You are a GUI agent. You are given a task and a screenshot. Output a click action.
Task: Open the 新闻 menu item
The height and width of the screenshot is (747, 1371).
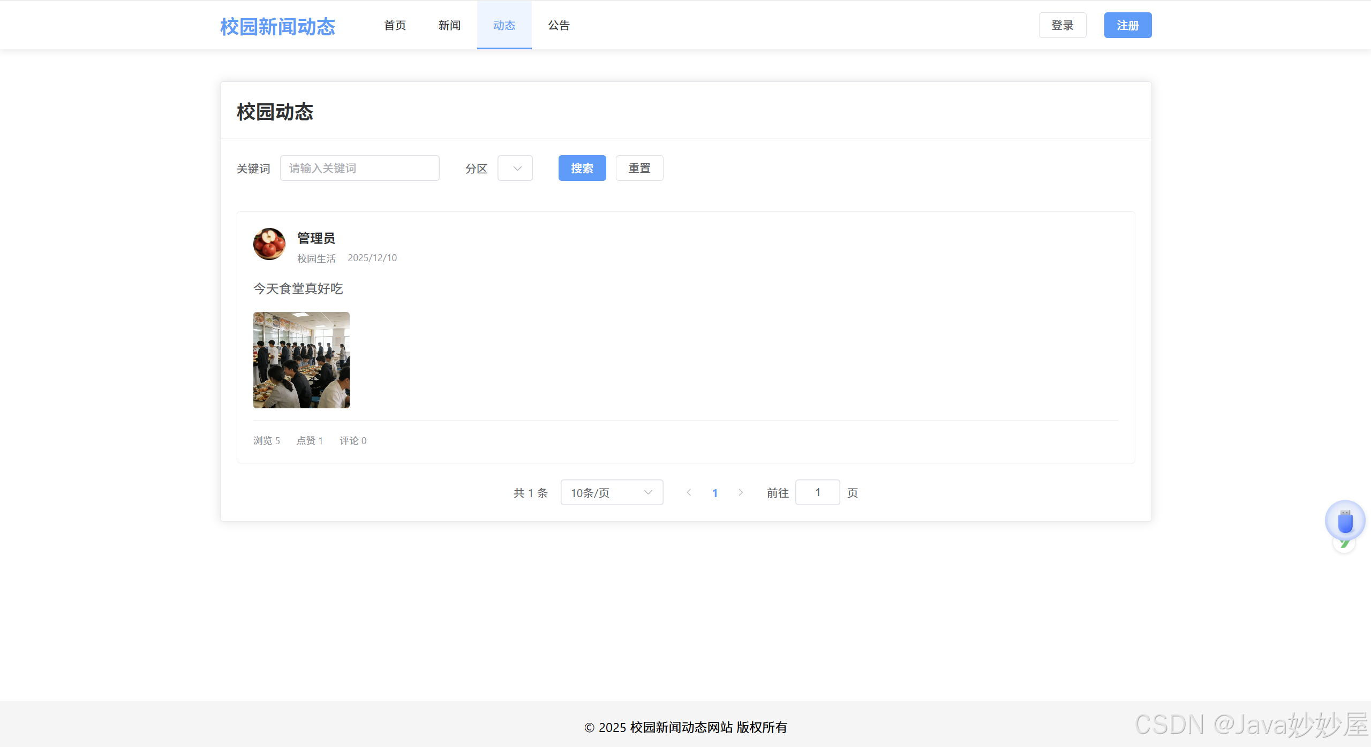coord(449,25)
